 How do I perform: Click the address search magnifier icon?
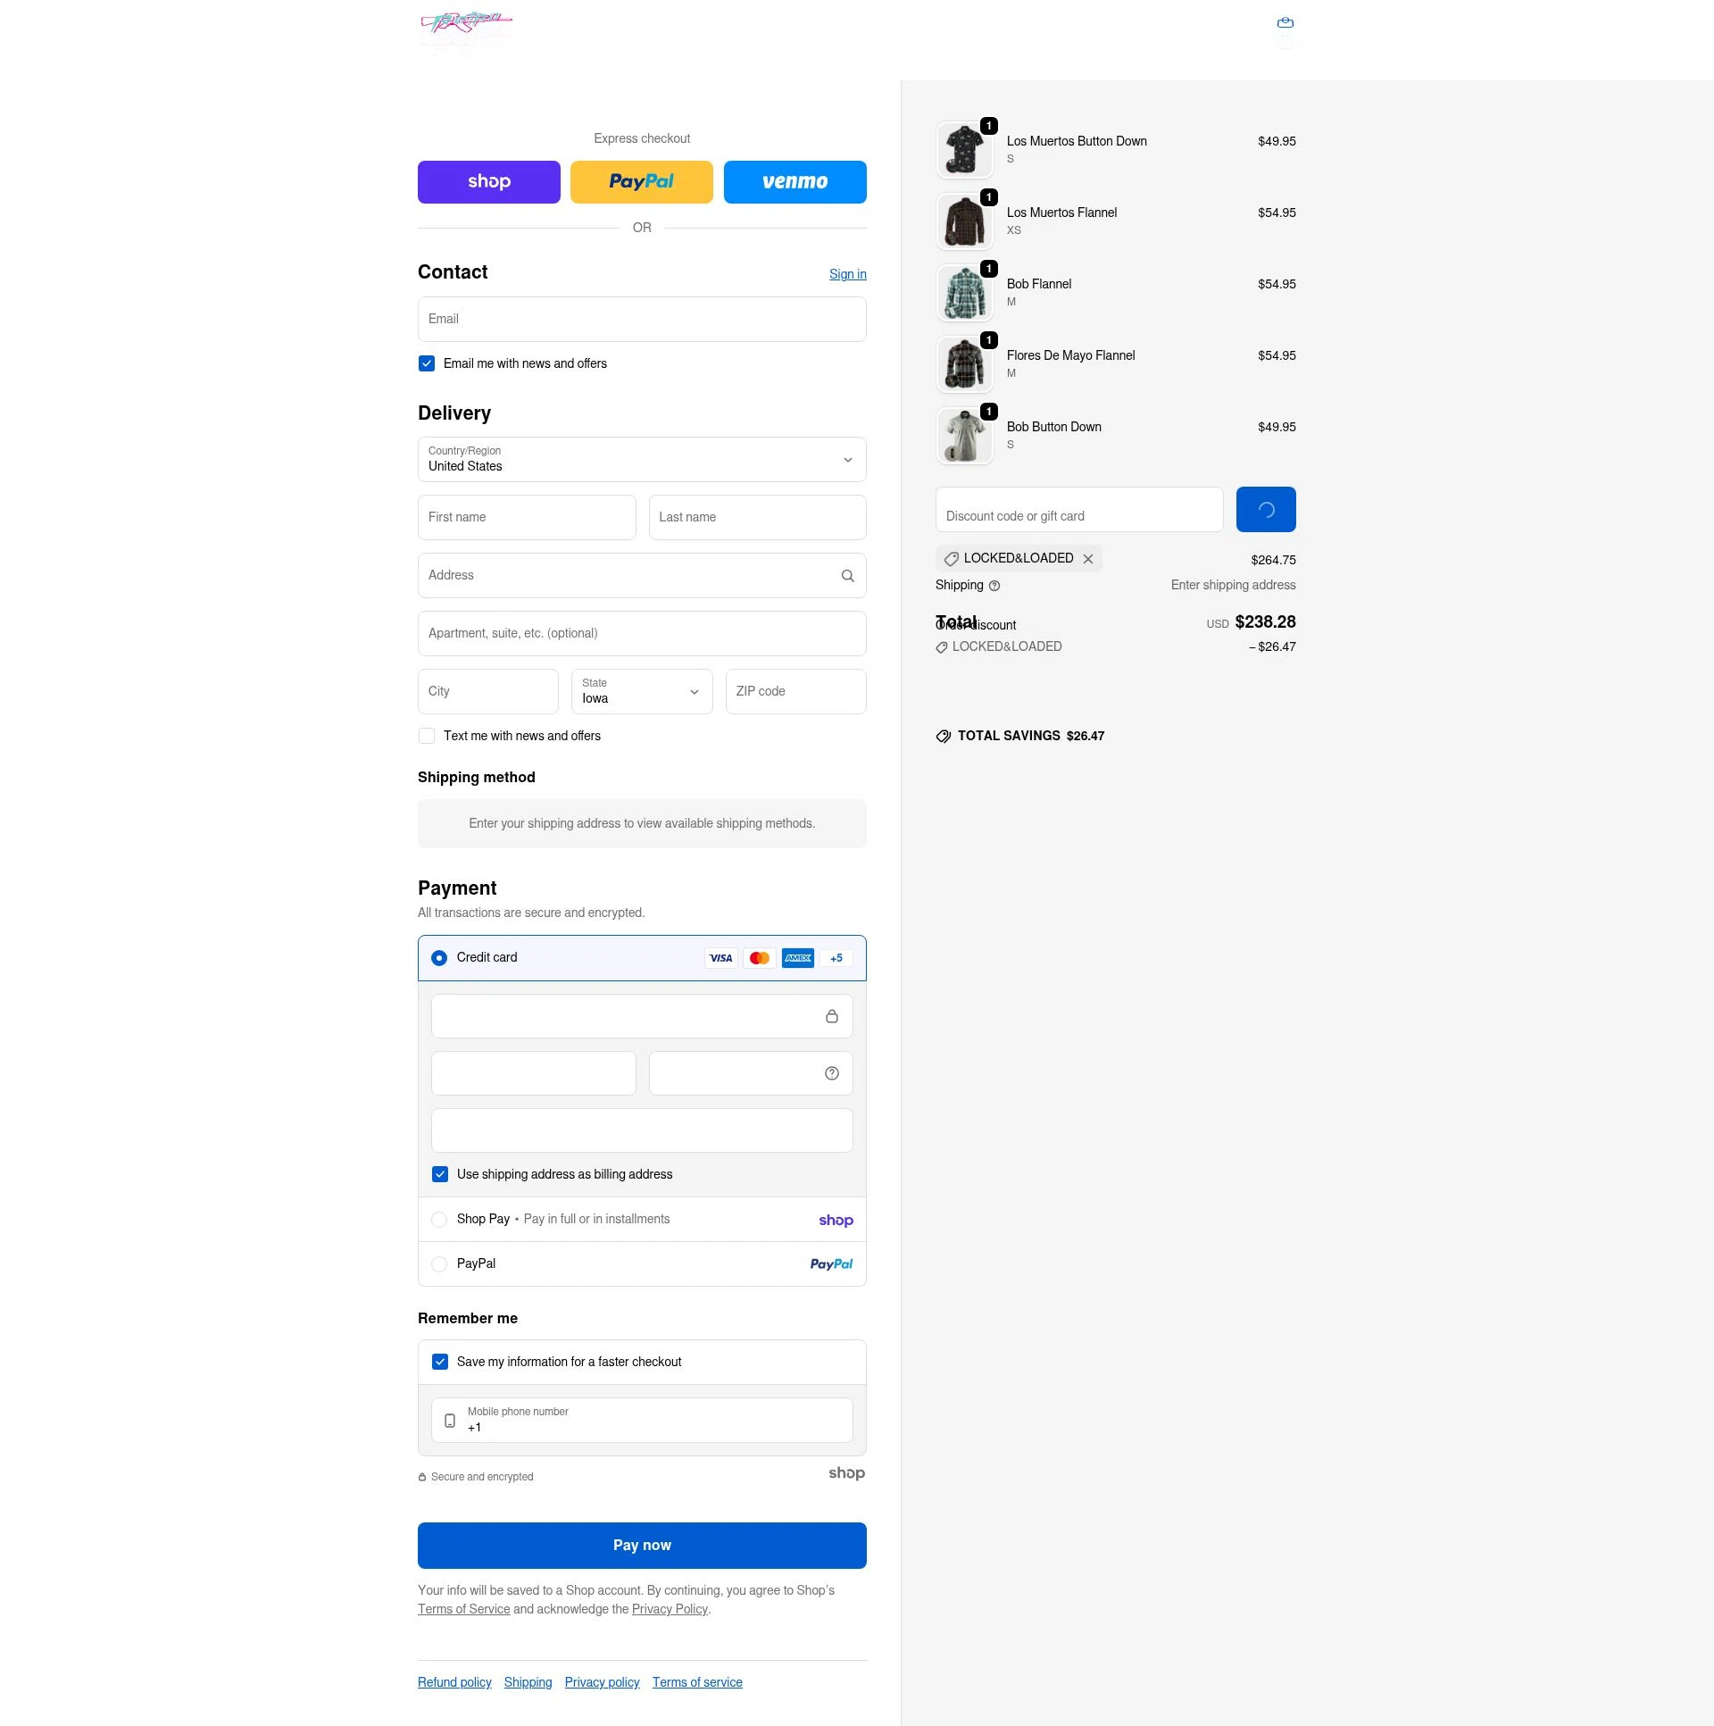point(847,576)
